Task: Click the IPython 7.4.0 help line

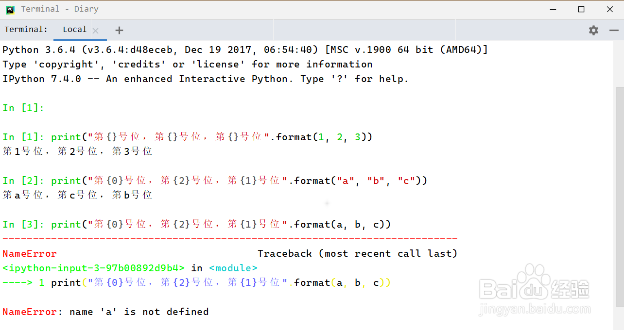Action: tap(146, 79)
